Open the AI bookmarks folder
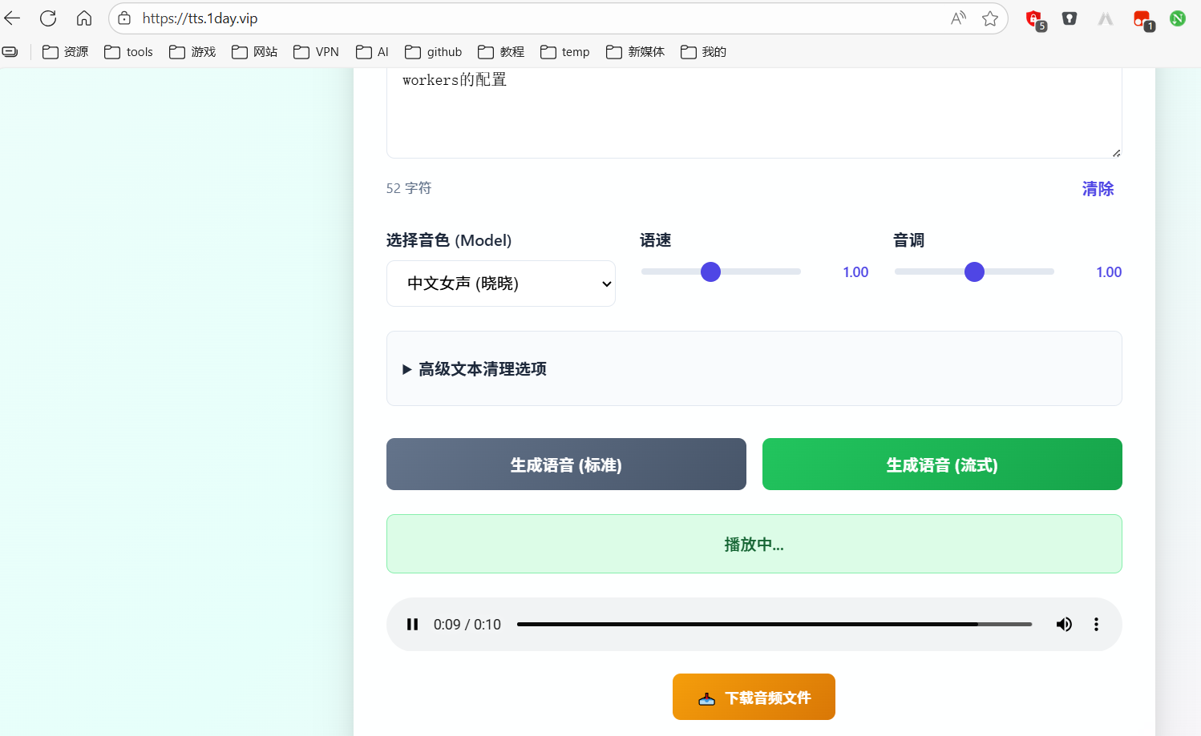1201x736 pixels. [372, 52]
